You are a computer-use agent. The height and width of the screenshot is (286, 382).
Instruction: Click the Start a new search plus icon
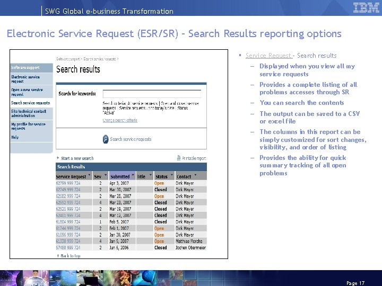pyautogui.click(x=58, y=158)
